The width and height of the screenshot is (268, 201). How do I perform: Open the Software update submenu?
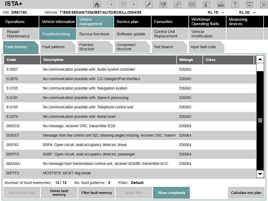pos(132,34)
